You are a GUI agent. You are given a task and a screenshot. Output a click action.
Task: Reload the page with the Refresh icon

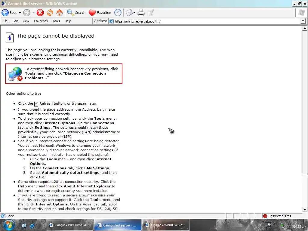50,13
